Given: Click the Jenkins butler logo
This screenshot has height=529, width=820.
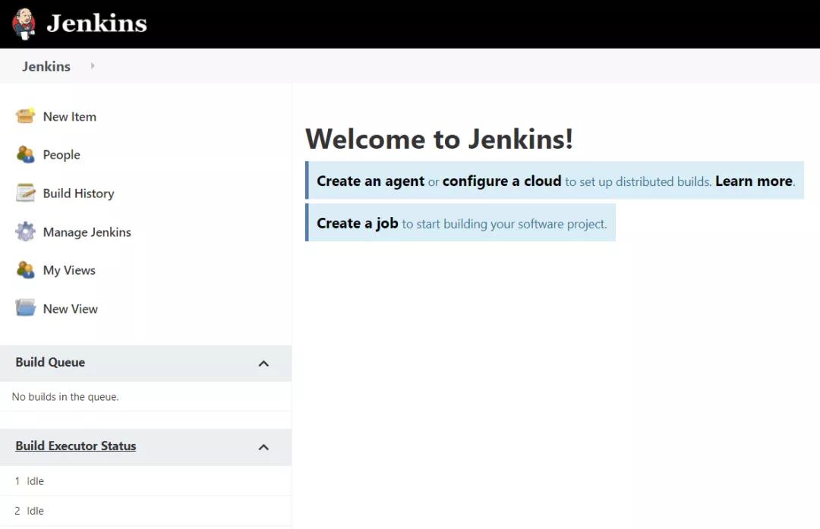Looking at the screenshot, I should (23, 23).
